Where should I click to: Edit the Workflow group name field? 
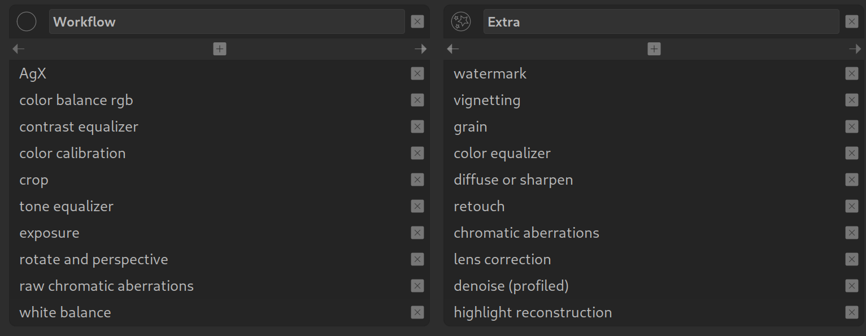[x=227, y=22]
